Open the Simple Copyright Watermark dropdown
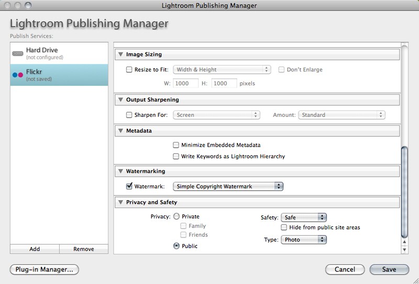Viewport: 419px width, 284px height. coord(228,187)
